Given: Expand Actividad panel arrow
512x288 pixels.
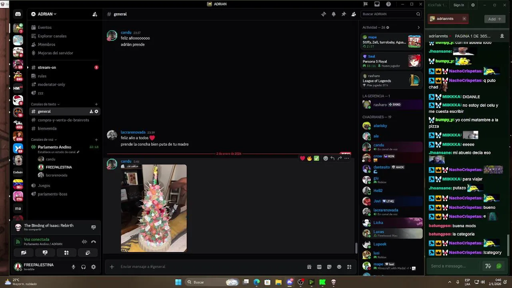Looking at the screenshot, I should [x=418, y=28].
